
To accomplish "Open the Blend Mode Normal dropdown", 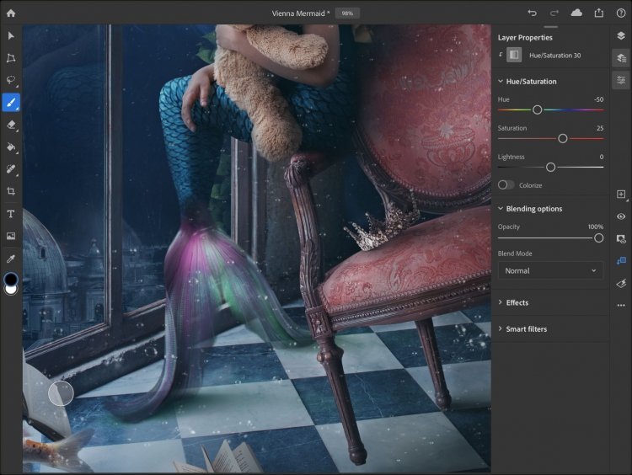I will click(x=550, y=270).
